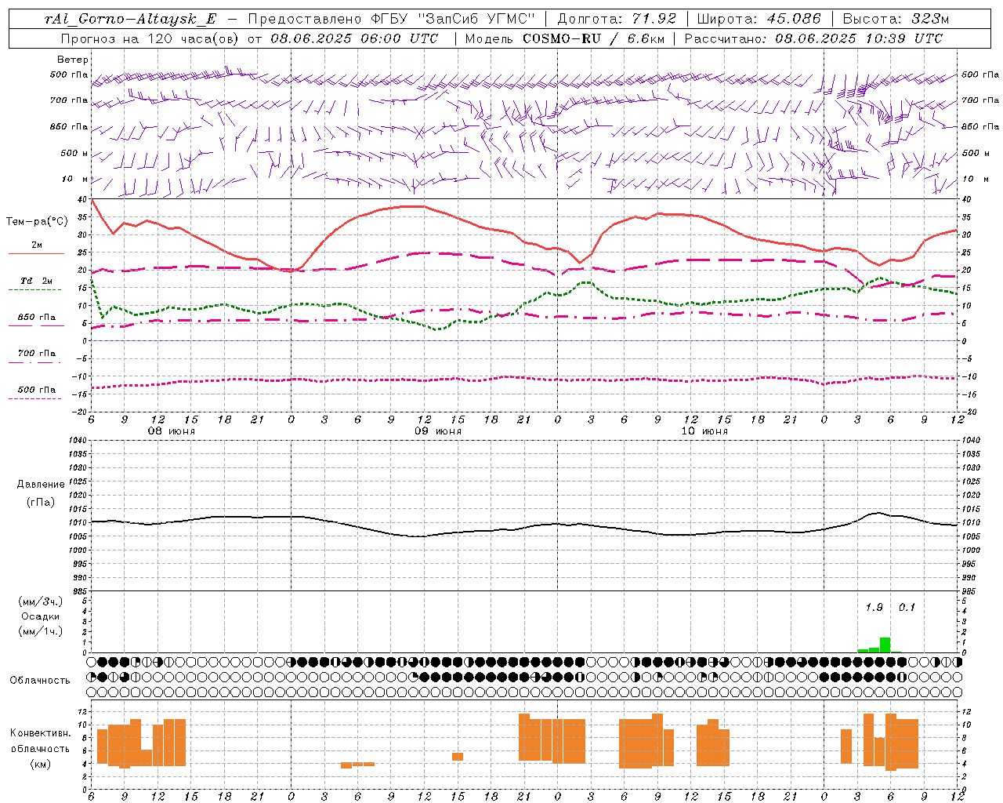The image size is (1003, 803).
Task: Click the '500 м' wind level label on the left axis
Action: tap(74, 153)
